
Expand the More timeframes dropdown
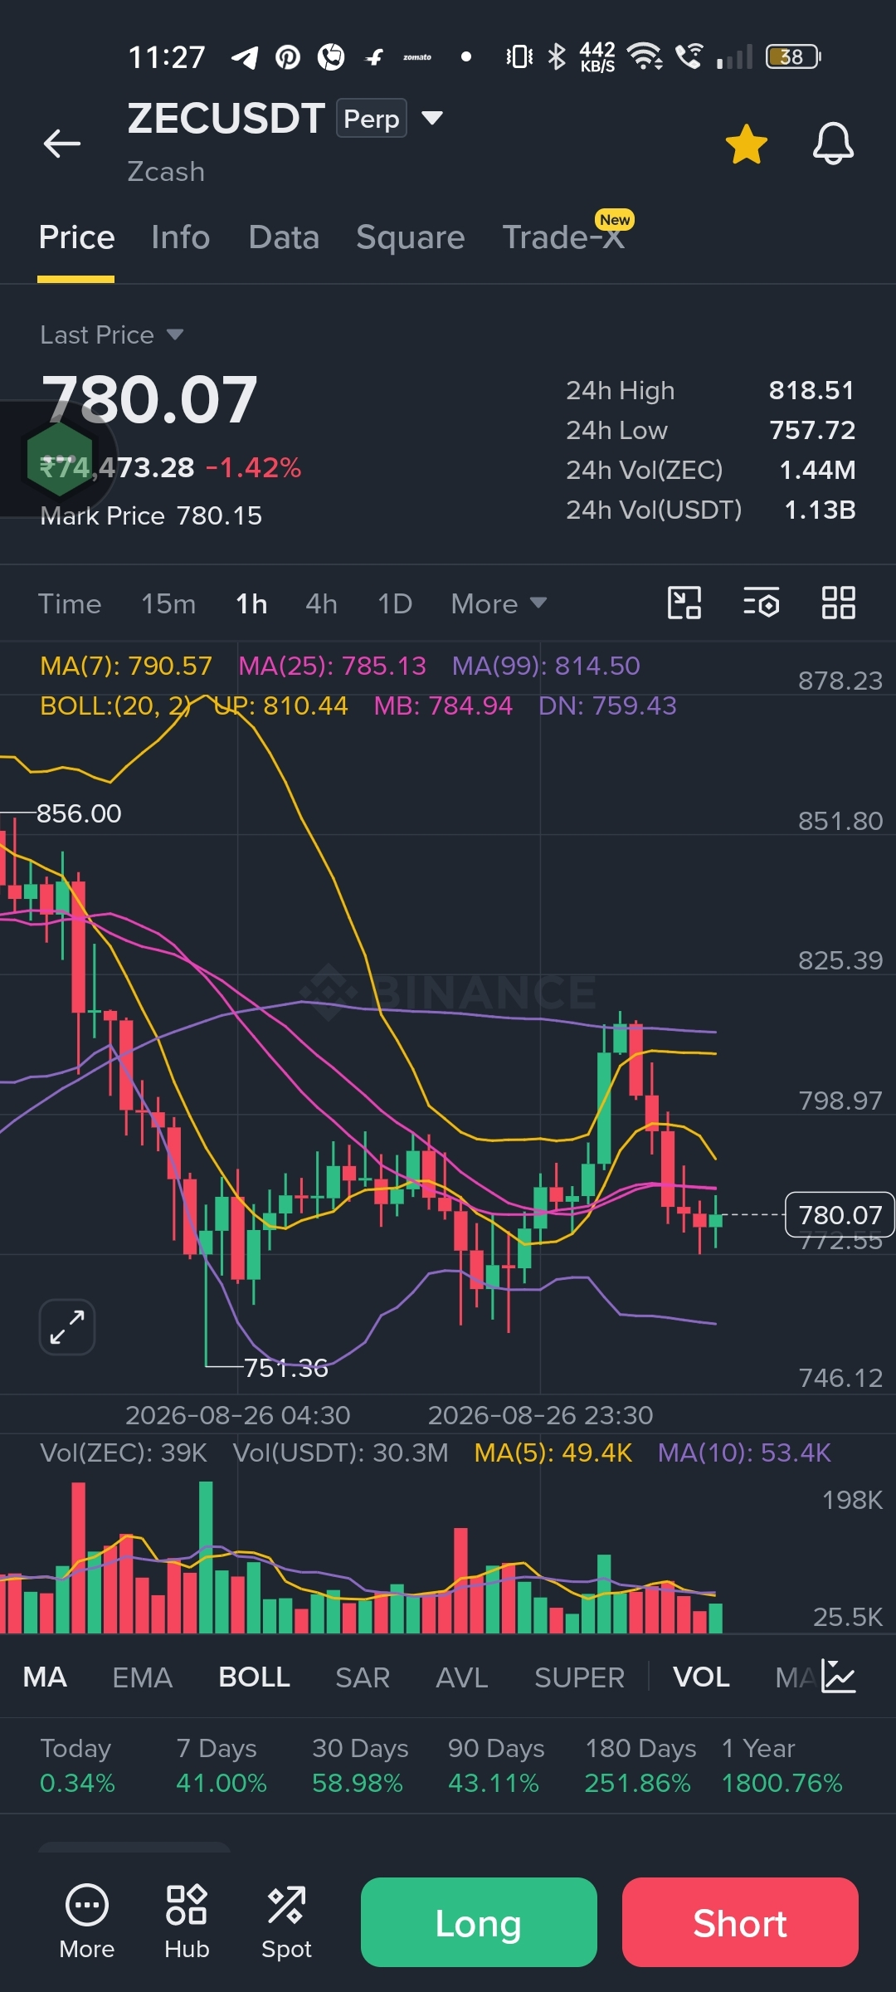click(x=499, y=603)
